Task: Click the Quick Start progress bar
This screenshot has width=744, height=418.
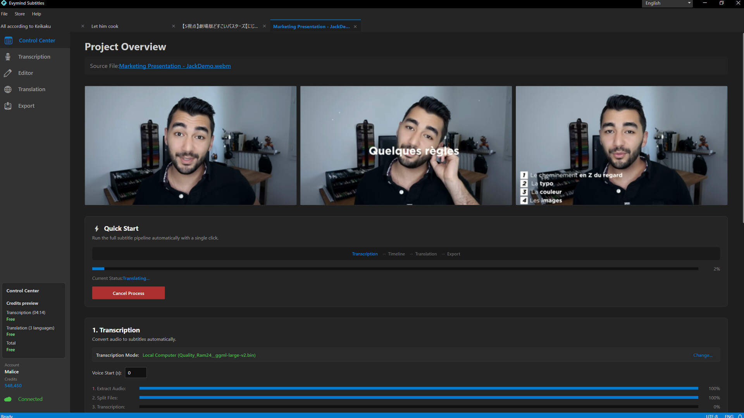Action: (395, 269)
